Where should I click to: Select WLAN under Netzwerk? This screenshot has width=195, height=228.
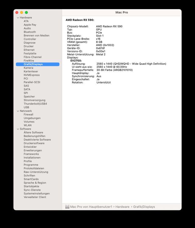click(x=27, y=125)
